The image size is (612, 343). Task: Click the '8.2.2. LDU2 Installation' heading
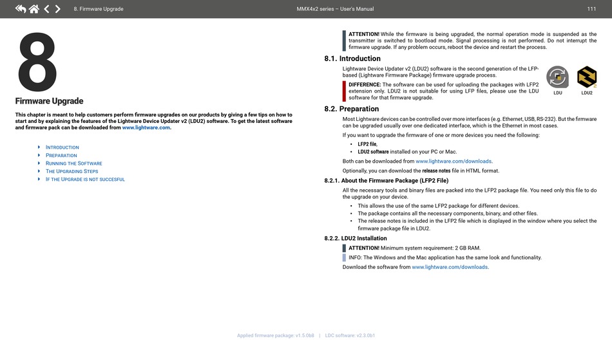[355, 238]
